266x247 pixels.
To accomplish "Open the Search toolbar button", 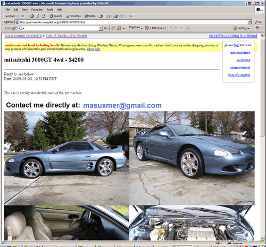I will tap(56, 16).
